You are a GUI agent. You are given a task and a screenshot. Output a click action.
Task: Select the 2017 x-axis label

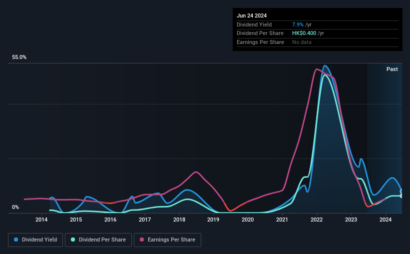coord(145,219)
